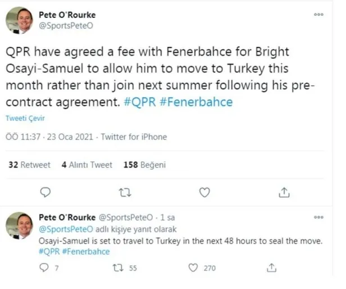
Task: Click reply icon on main tweet
Action: (x=47, y=193)
